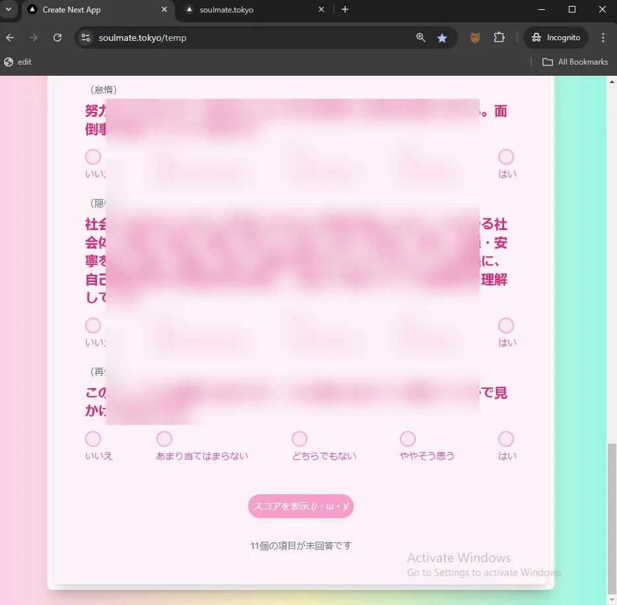Open the Extensions puzzle piece icon
This screenshot has width=617, height=605.
click(499, 38)
